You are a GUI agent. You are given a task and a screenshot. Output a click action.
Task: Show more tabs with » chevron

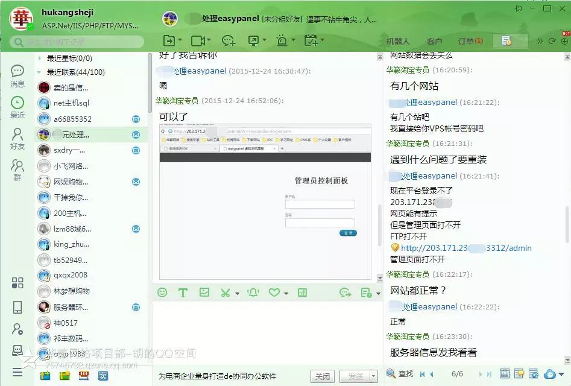point(540,41)
